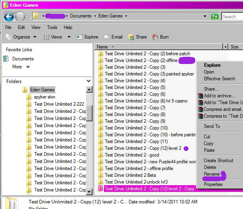Select folder 'Copy (6) lvl 5 casino'
Screen dimensions: 243x209
pyautogui.click(x=146, y=101)
